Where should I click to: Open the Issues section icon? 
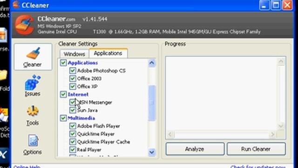coord(33,83)
